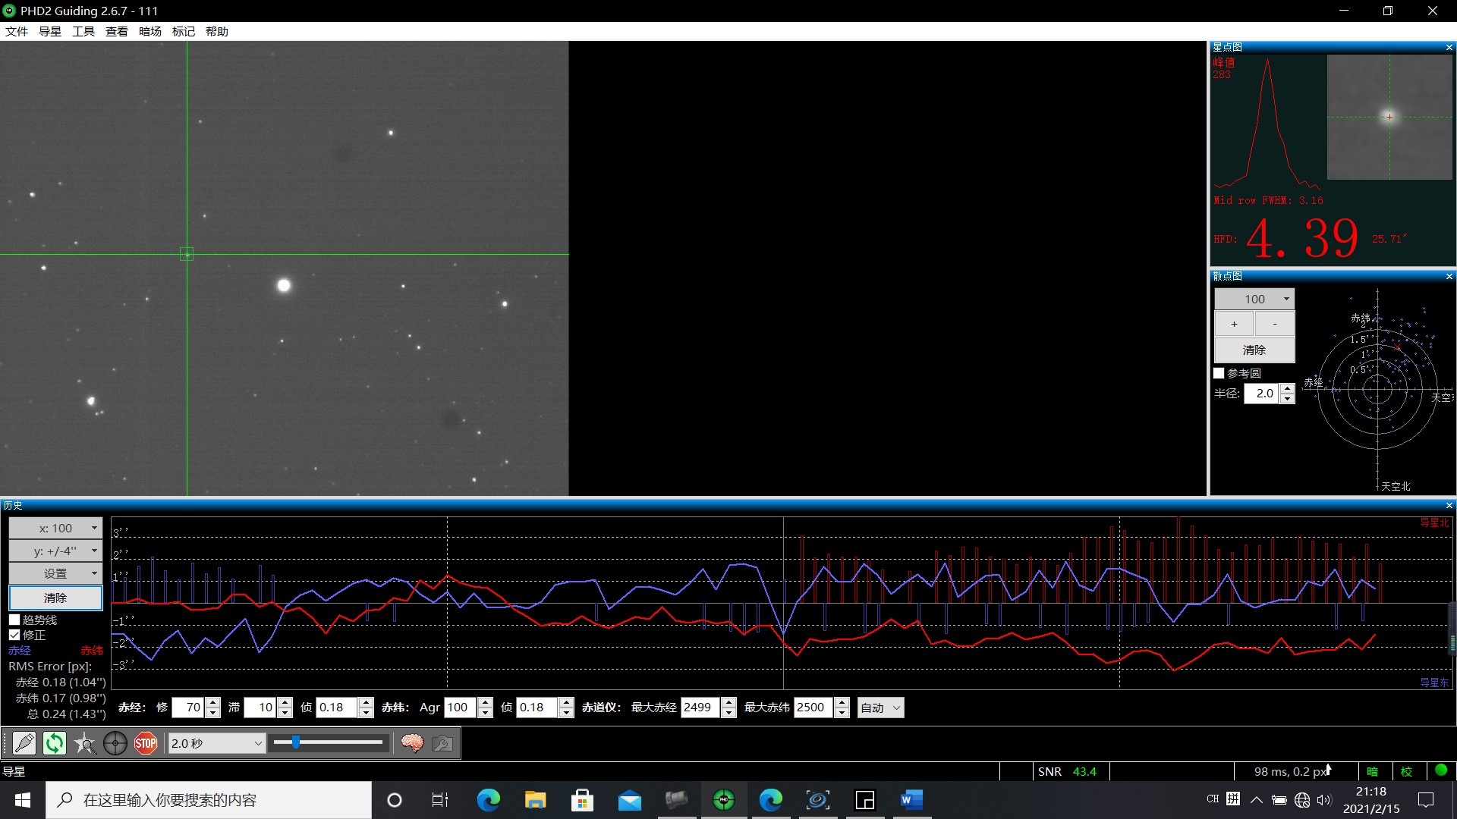Open Word from the taskbar
Viewport: 1457px width, 819px height.
click(912, 800)
